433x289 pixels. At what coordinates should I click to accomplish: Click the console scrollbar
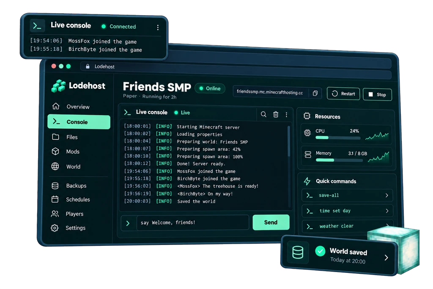(289, 141)
